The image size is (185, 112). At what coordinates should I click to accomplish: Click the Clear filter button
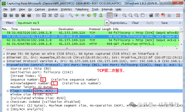135,23
